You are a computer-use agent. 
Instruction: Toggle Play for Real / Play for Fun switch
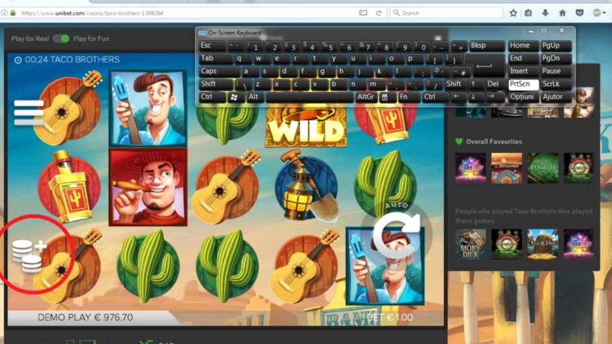(61, 38)
